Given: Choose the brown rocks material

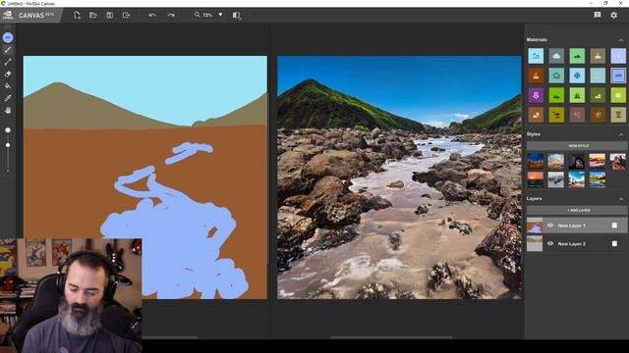Looking at the screenshot, I should pos(536,115).
